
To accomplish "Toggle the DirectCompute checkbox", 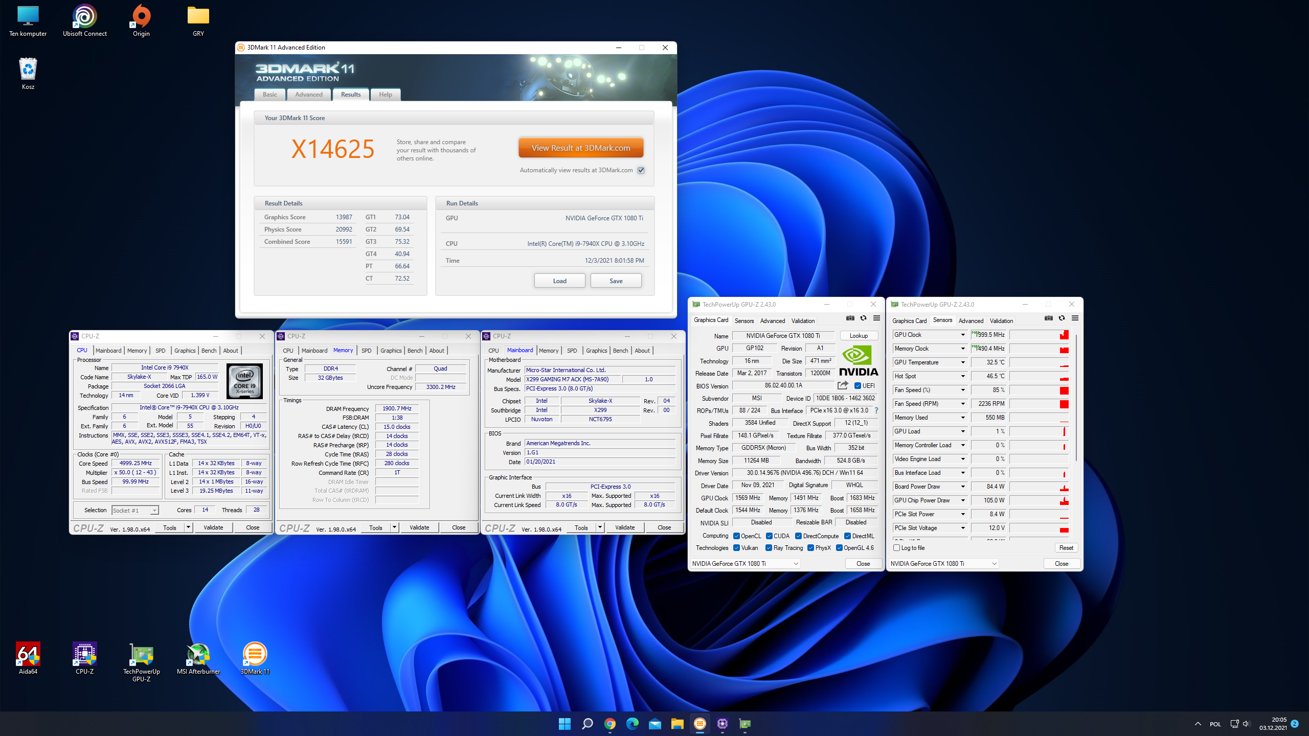I will tap(798, 536).
